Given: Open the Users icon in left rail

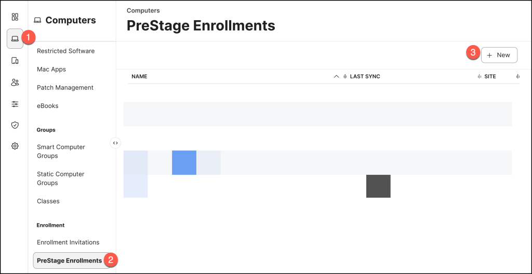Looking at the screenshot, I should pos(15,82).
